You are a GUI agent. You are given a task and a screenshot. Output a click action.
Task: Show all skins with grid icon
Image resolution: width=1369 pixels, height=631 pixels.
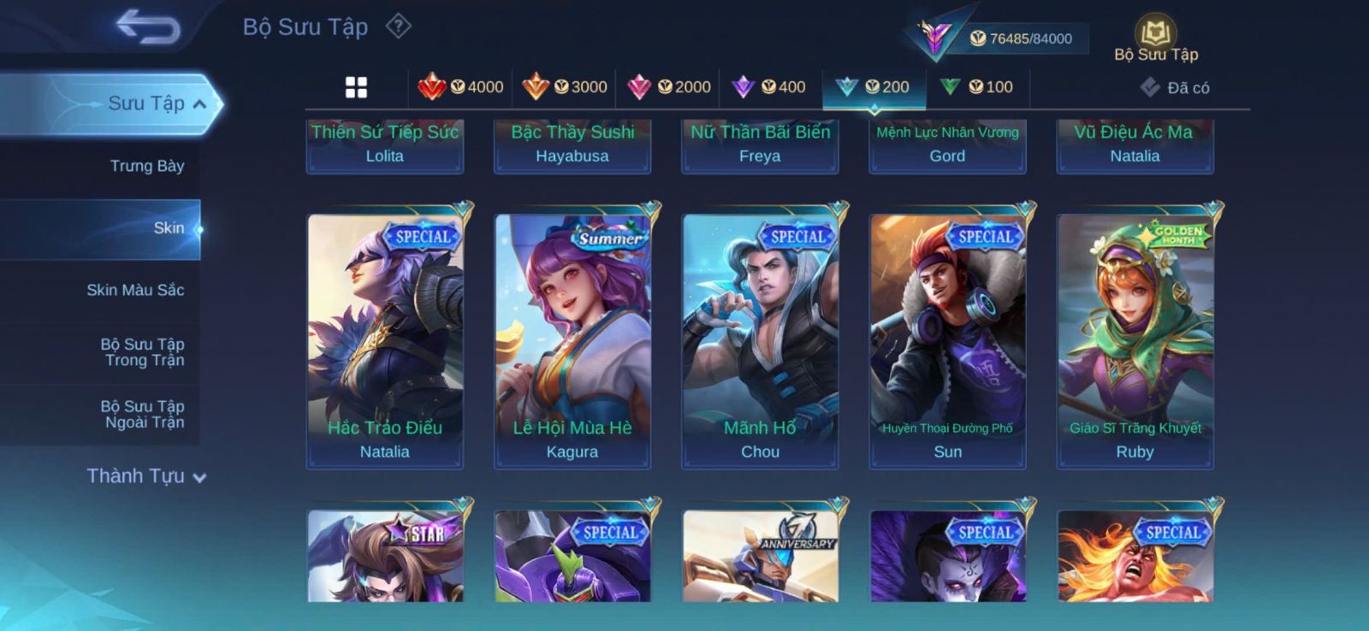click(356, 87)
